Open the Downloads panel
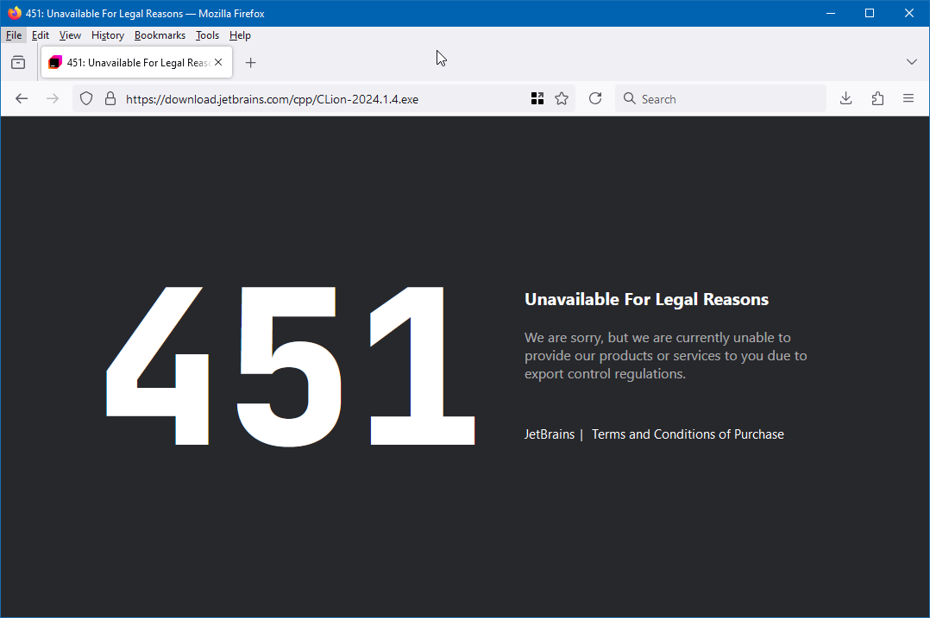Viewport: 930px width, 618px height. [846, 98]
